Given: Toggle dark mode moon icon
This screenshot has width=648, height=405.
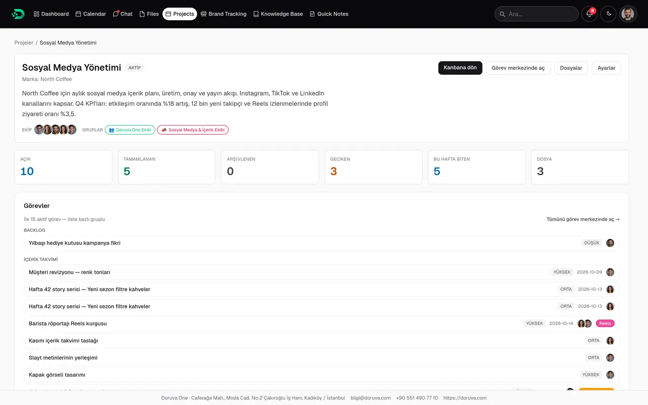Looking at the screenshot, I should [x=609, y=14].
